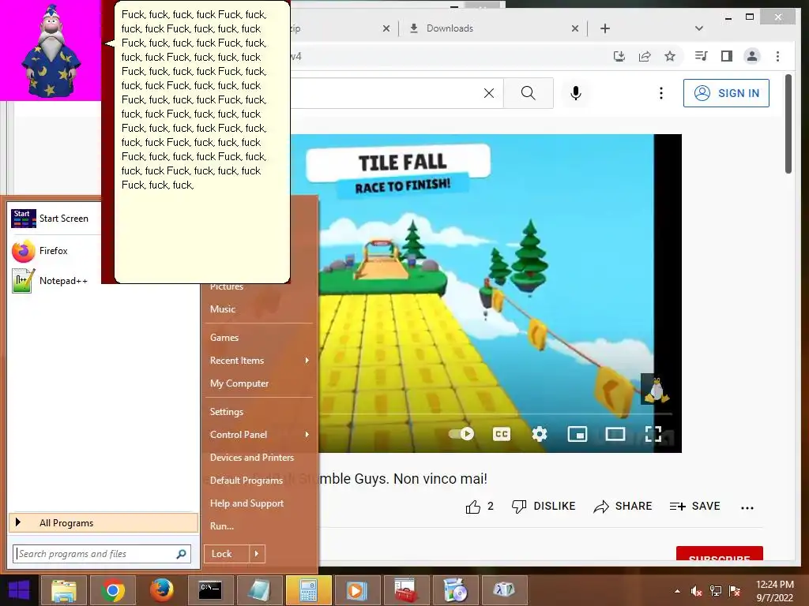The width and height of the screenshot is (809, 606).
Task: Bookmark this page with star icon
Action: coord(670,56)
